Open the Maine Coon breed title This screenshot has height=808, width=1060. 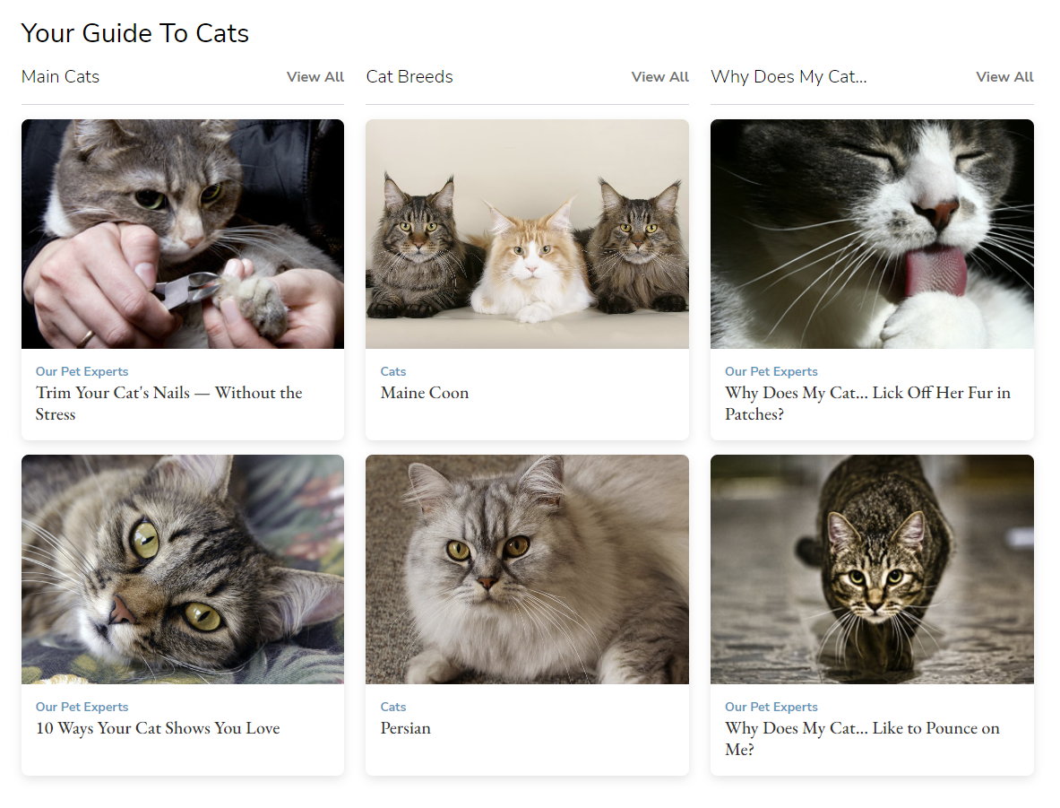point(425,393)
